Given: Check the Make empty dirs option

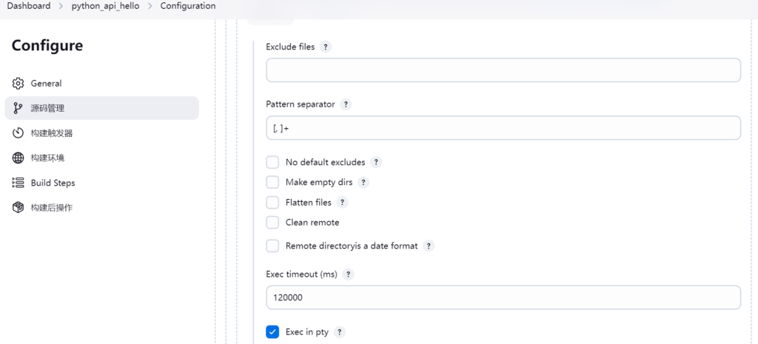Looking at the screenshot, I should (272, 182).
